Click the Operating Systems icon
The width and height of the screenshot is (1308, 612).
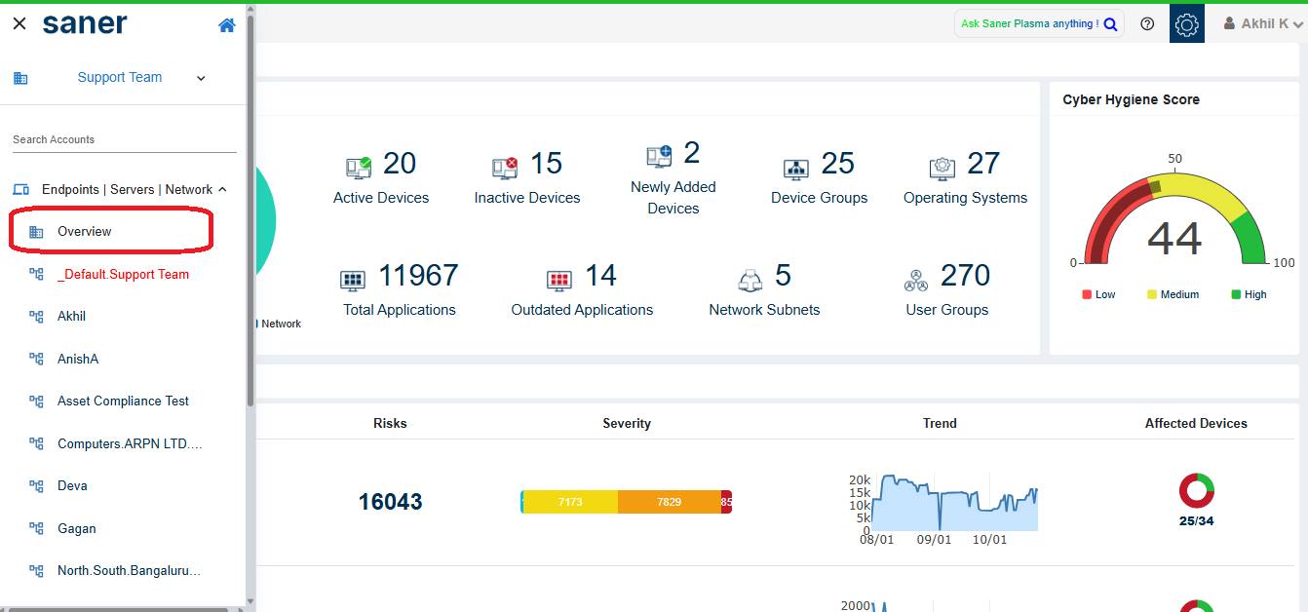point(942,168)
